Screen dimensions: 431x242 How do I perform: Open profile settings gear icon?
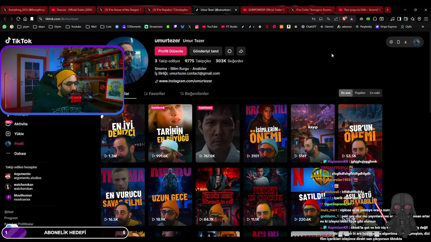point(229,51)
